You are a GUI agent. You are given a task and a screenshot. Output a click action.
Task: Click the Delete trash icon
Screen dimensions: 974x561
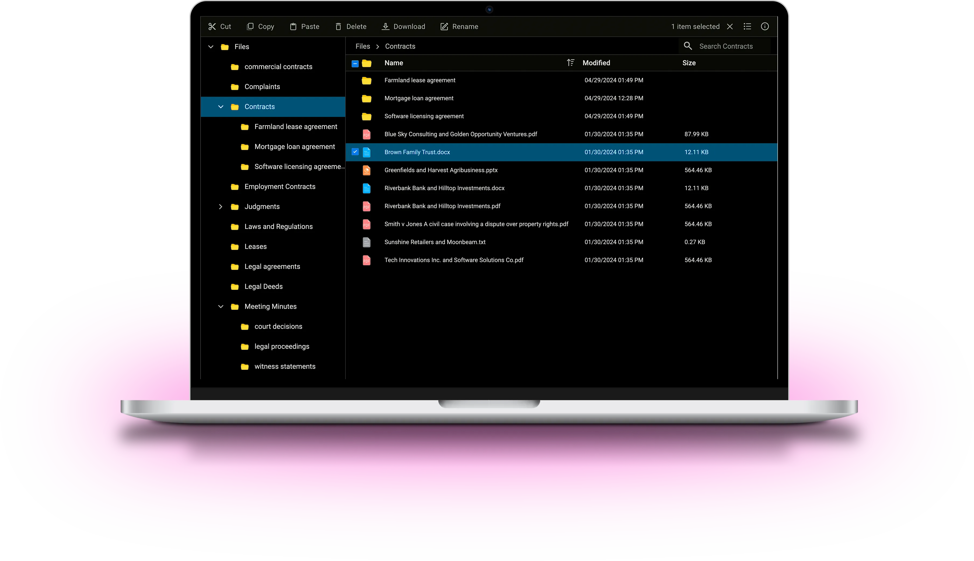pyautogui.click(x=338, y=27)
